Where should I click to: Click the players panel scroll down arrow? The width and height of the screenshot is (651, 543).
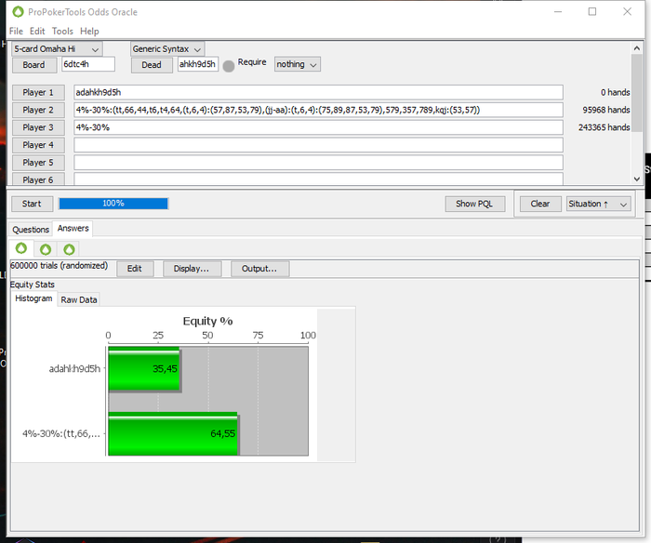[x=637, y=179]
